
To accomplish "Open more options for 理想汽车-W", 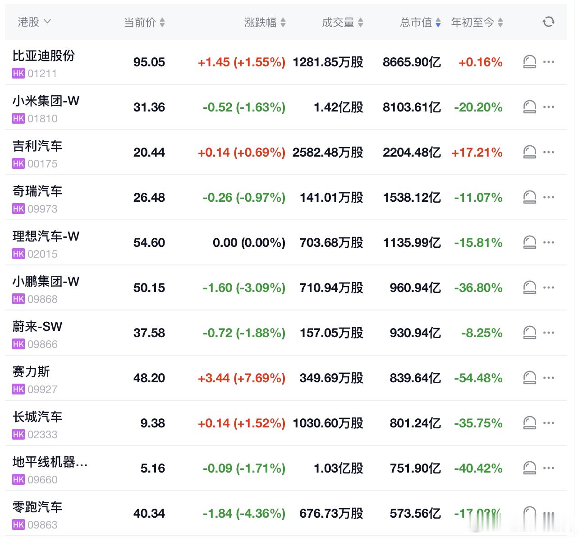I will pyautogui.click(x=549, y=242).
